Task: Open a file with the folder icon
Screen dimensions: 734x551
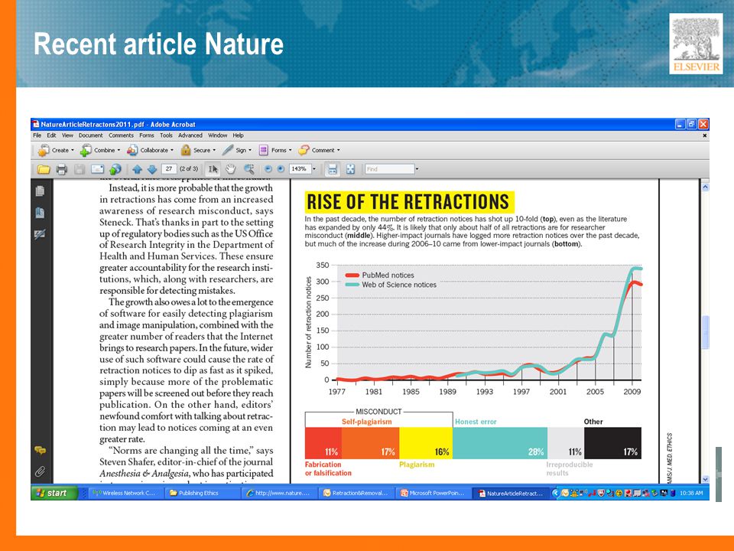Action: coord(44,169)
